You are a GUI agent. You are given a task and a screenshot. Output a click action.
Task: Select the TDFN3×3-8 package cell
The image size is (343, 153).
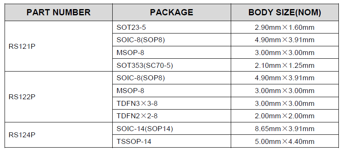click(x=171, y=103)
